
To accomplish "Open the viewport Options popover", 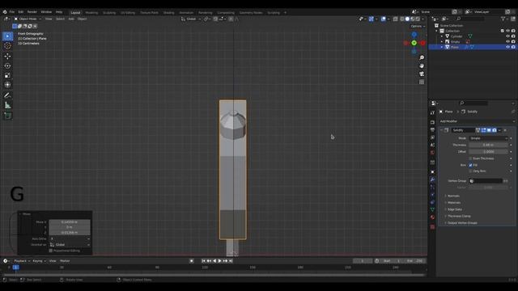I will (418, 26).
